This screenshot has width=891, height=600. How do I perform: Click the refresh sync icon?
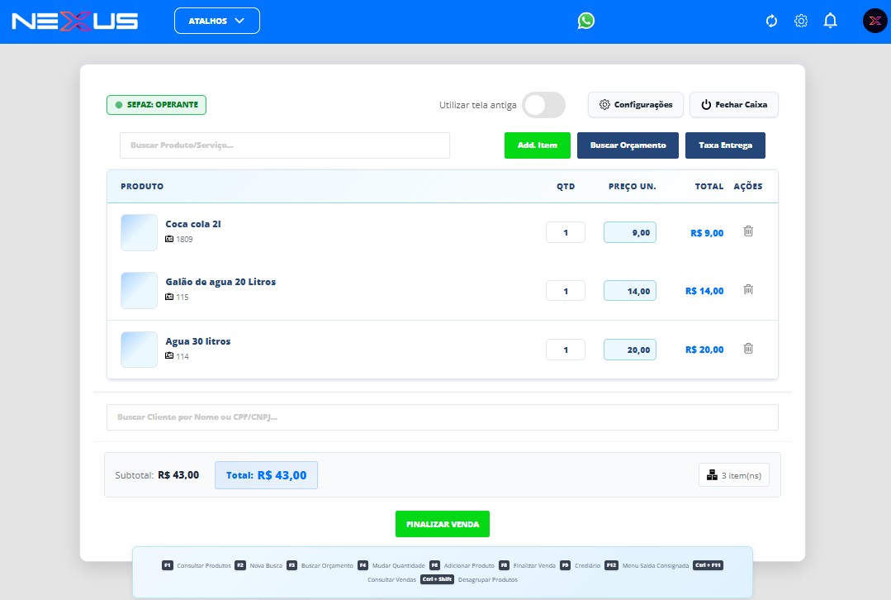[x=772, y=21]
